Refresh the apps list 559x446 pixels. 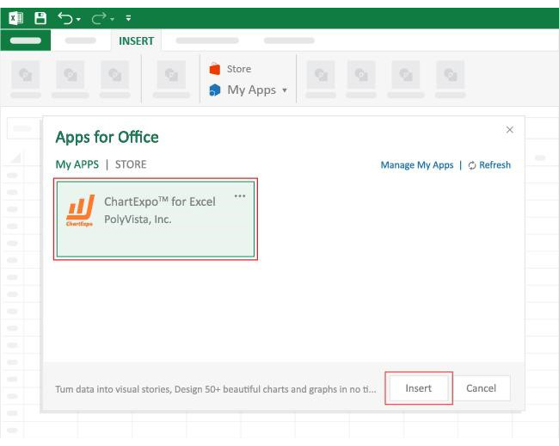click(489, 165)
